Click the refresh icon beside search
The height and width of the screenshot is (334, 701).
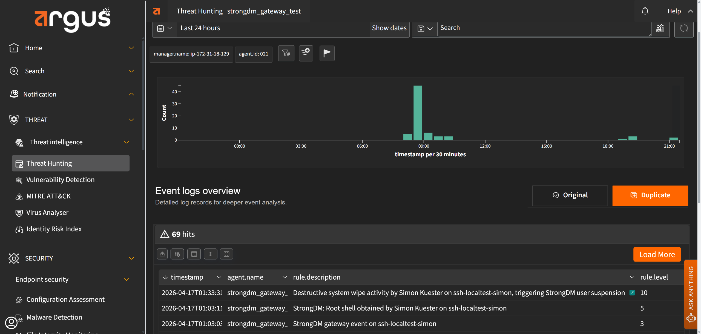684,28
